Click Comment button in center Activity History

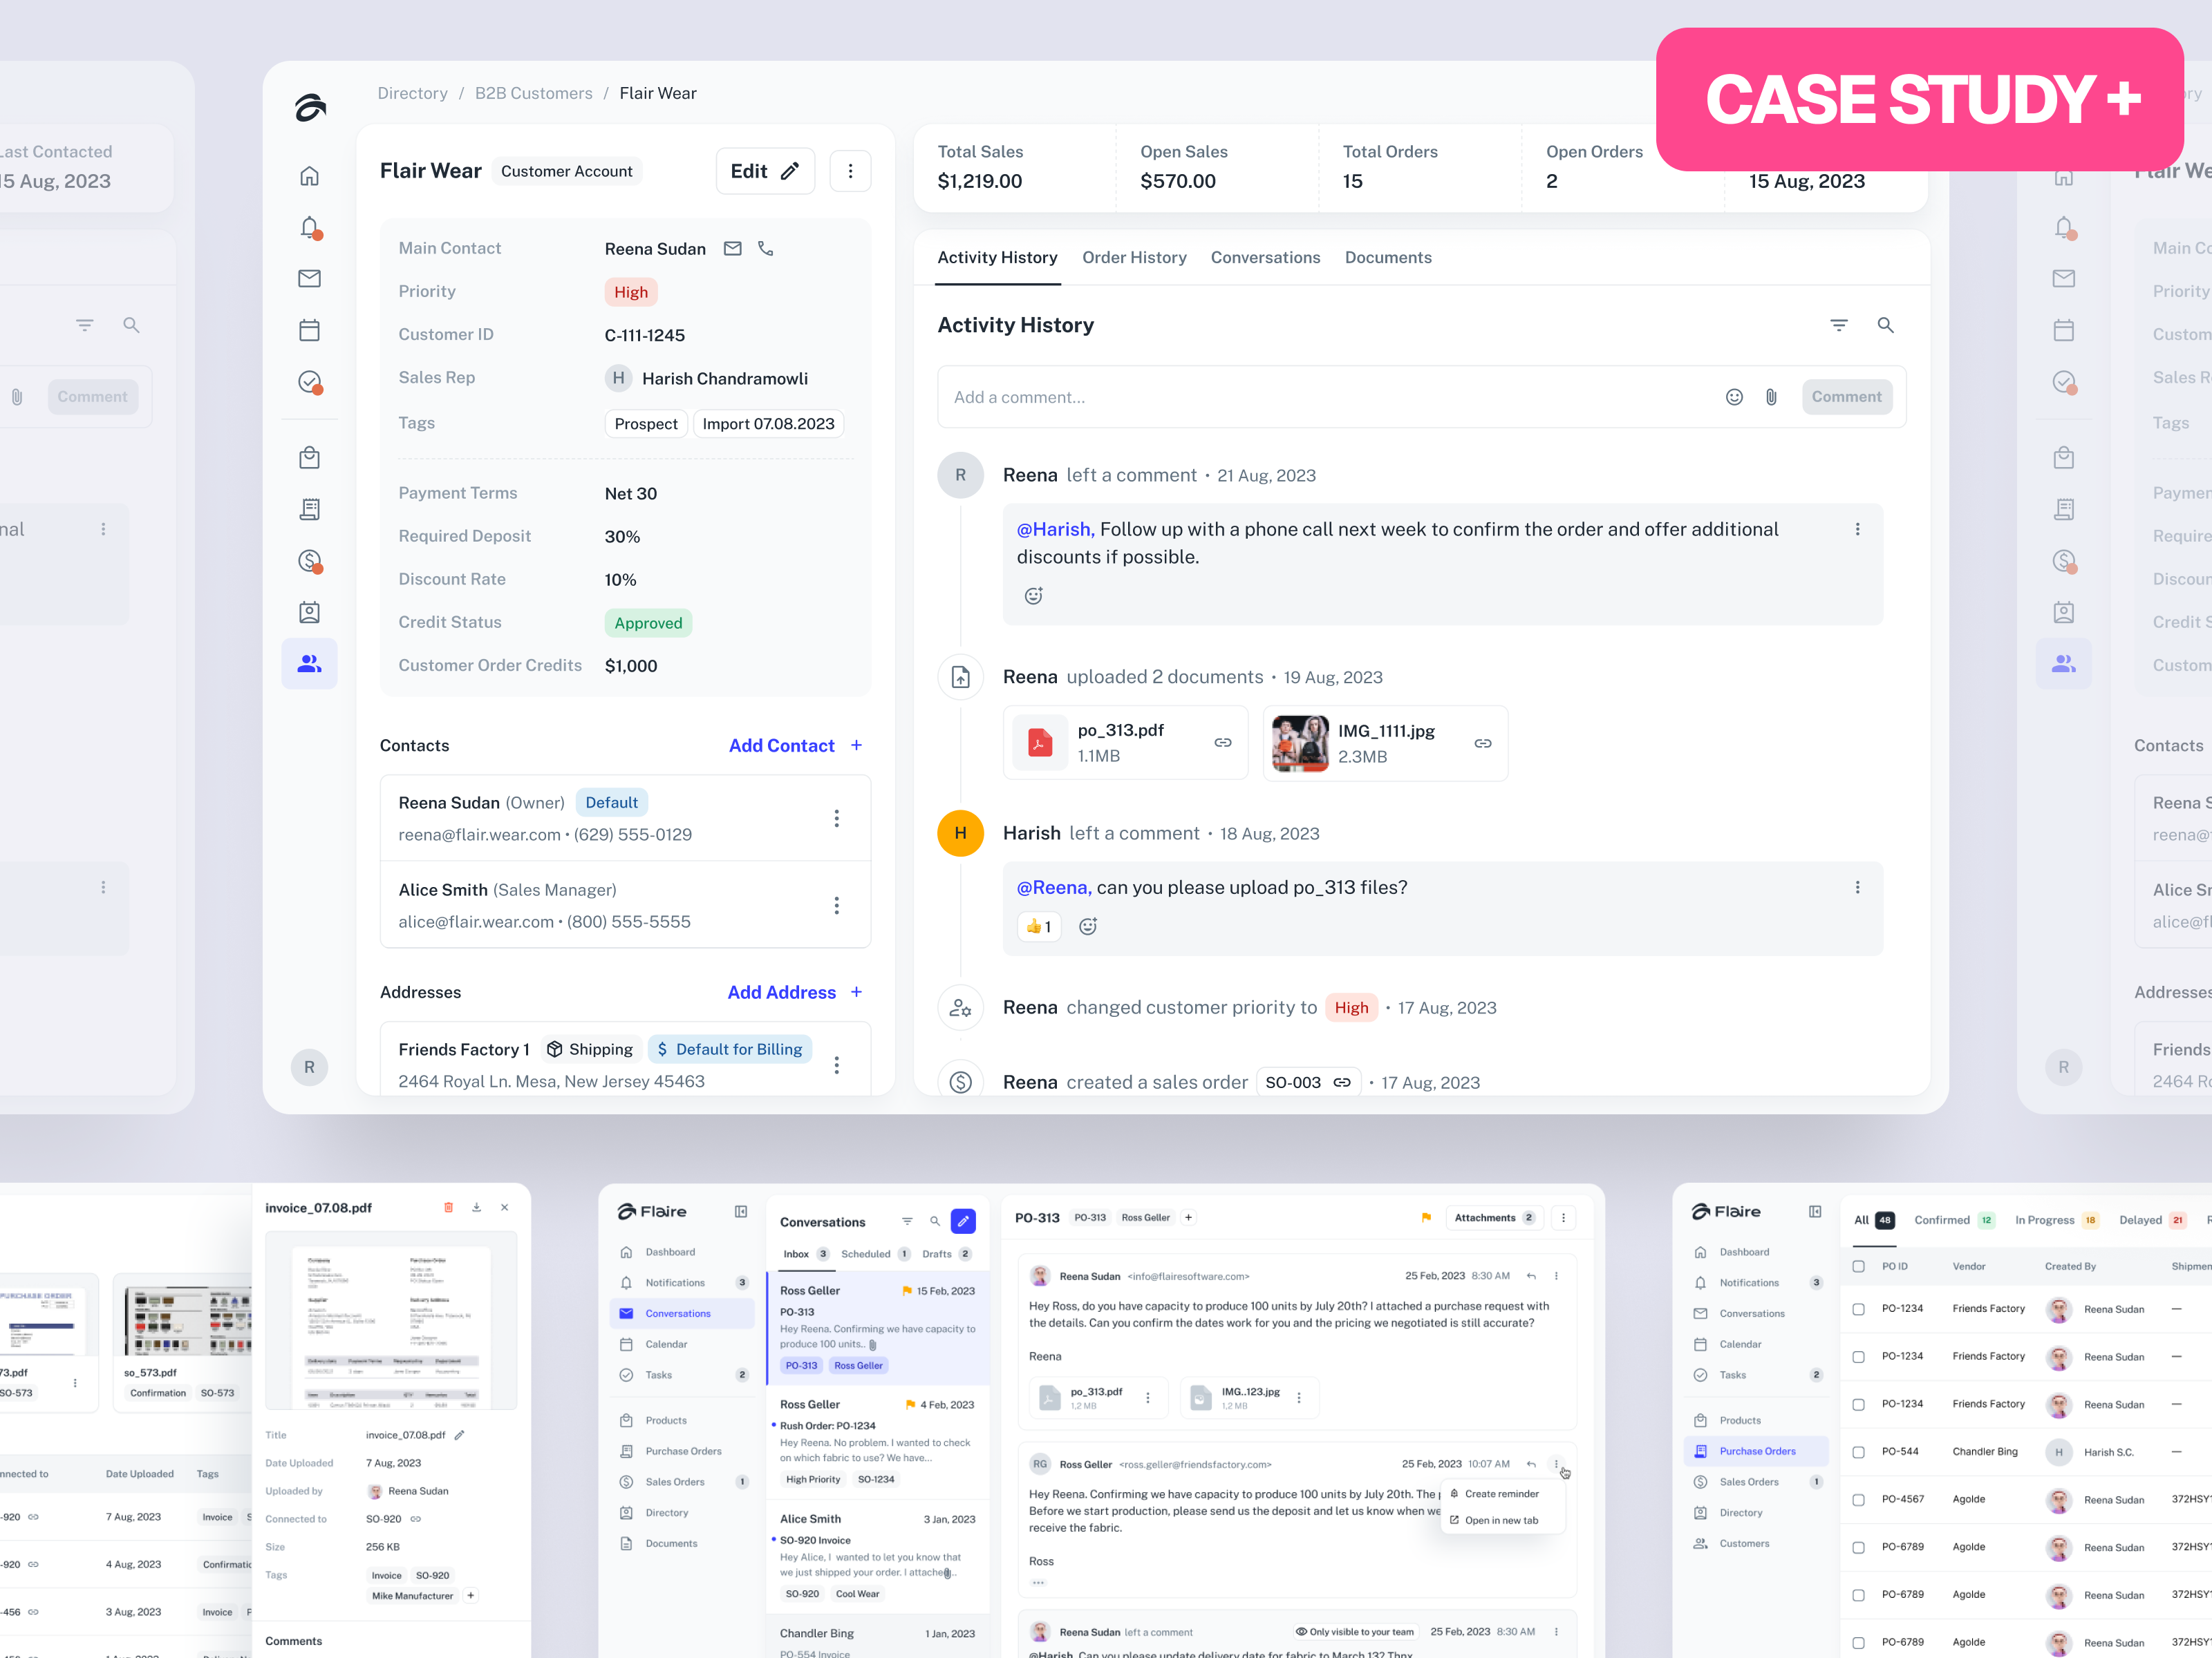coord(1846,398)
